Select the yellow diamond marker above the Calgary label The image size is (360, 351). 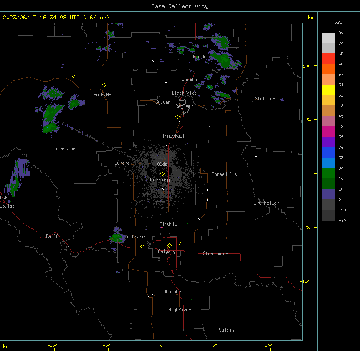(170, 246)
